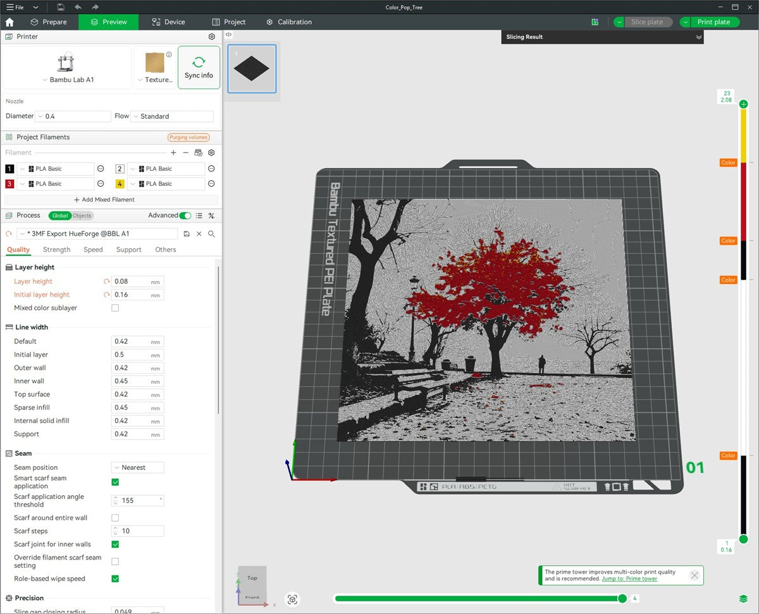Viewport: 759px width, 614px height.
Task: Open the nozzle Diameter dropdown
Action: point(73,116)
